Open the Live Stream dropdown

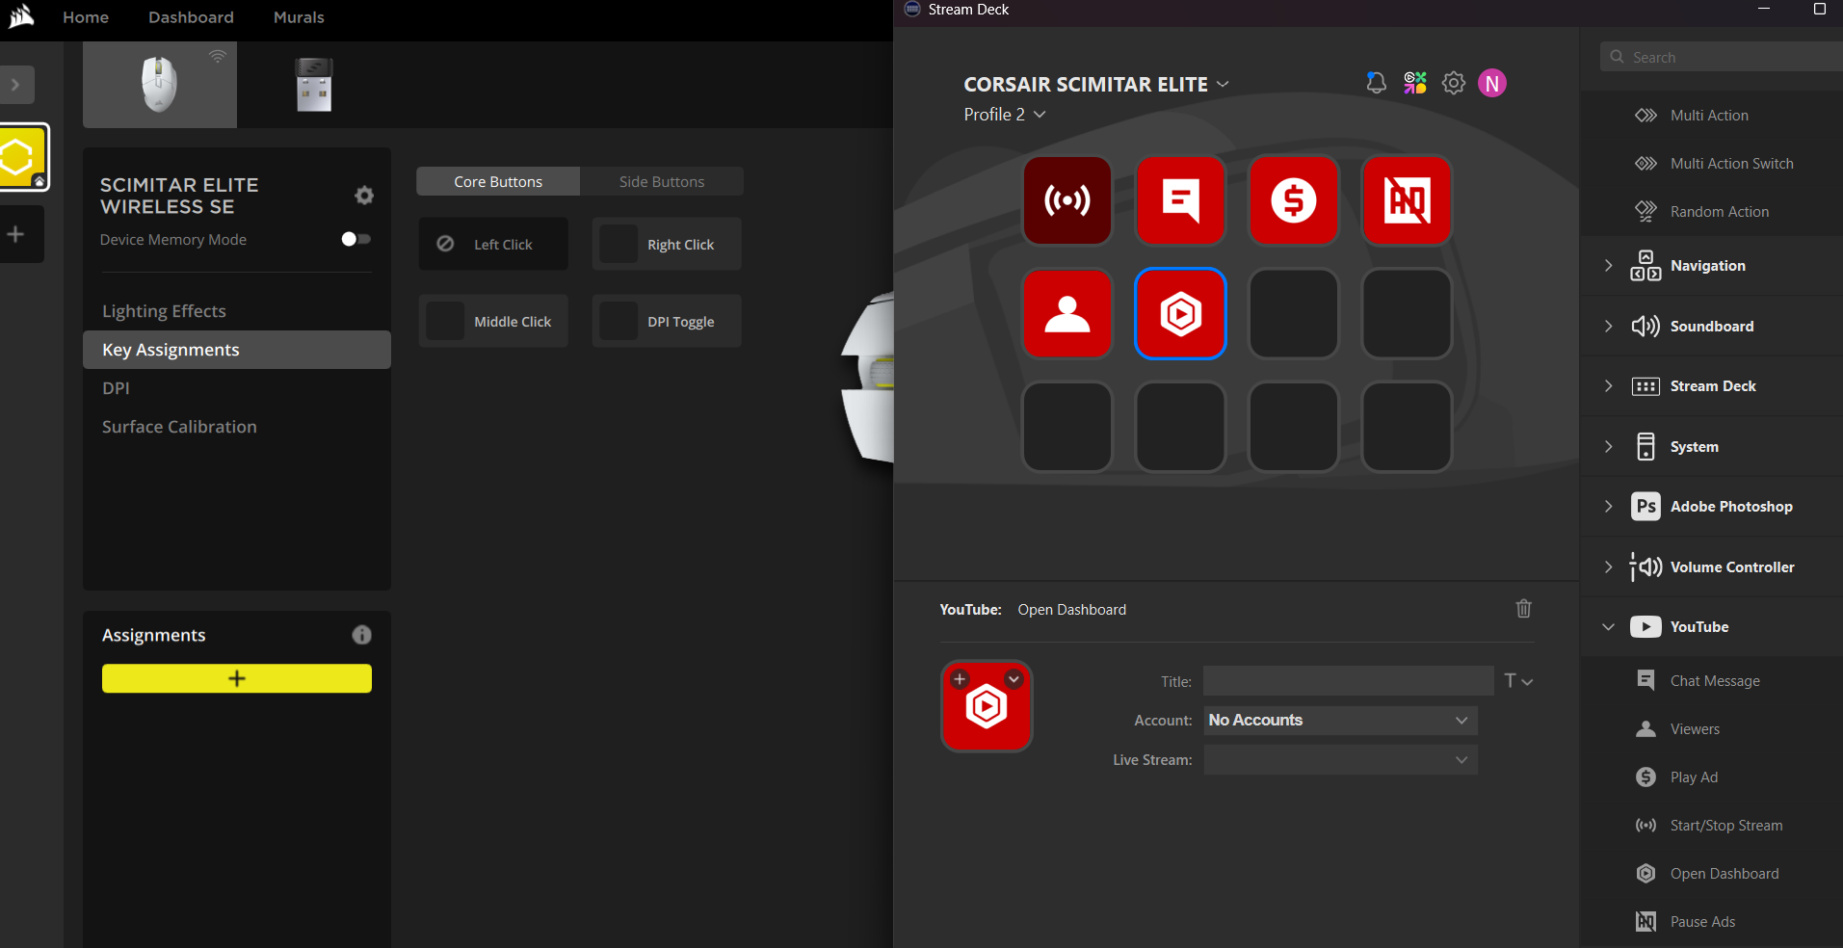(1340, 760)
